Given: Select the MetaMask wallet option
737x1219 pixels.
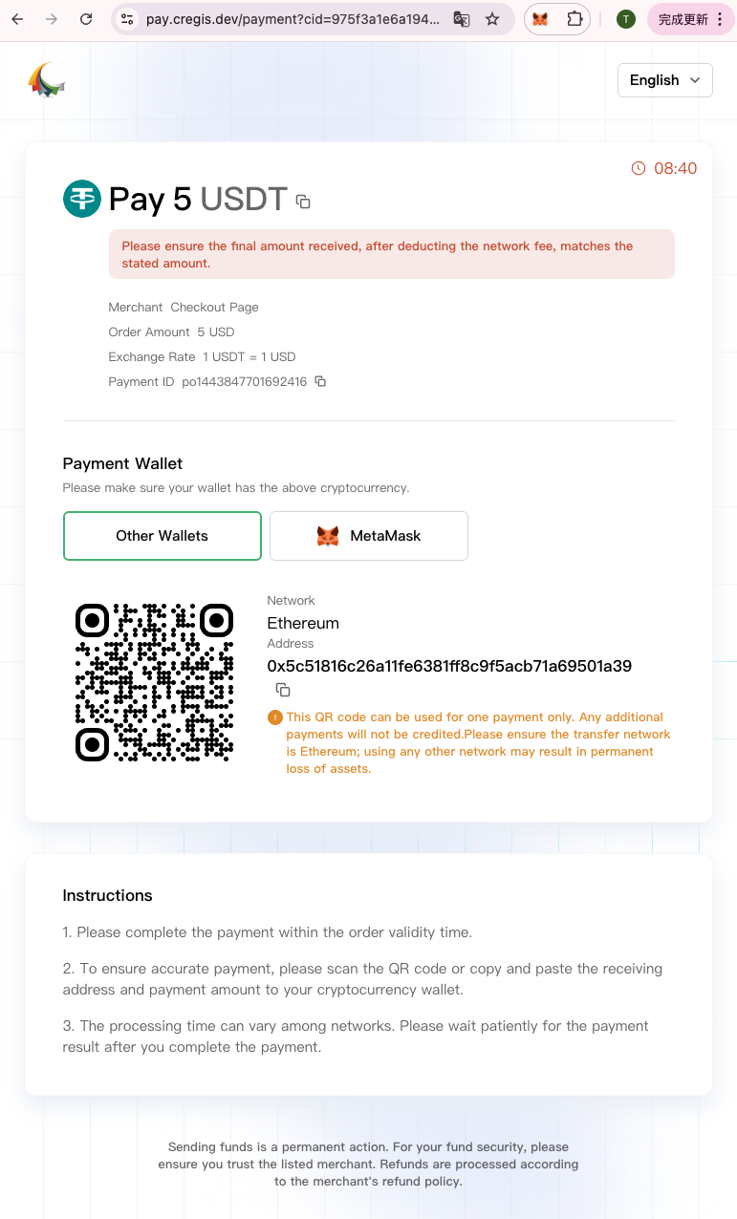Looking at the screenshot, I should coord(369,536).
